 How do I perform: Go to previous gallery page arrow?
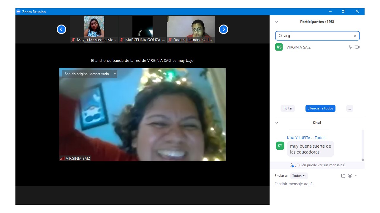(x=61, y=29)
